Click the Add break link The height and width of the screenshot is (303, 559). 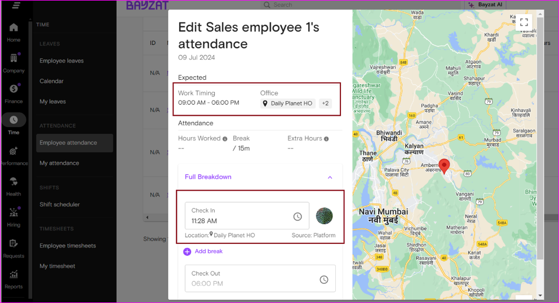point(203,251)
